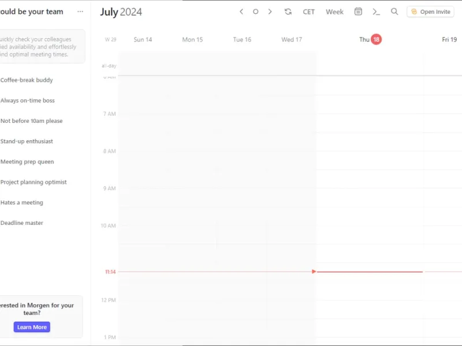The height and width of the screenshot is (346, 462).
Task: Select Stand-up enthusiast teammate
Action: click(x=27, y=141)
